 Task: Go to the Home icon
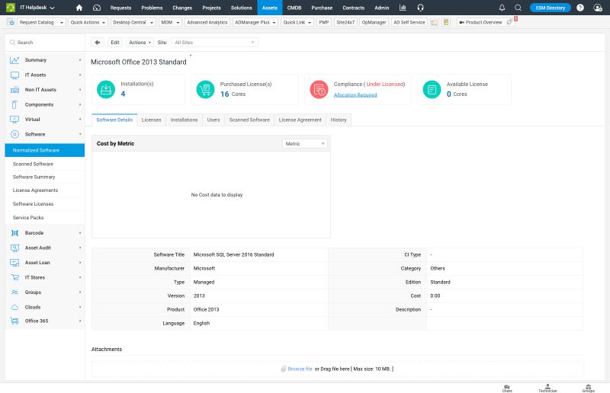tap(79, 8)
